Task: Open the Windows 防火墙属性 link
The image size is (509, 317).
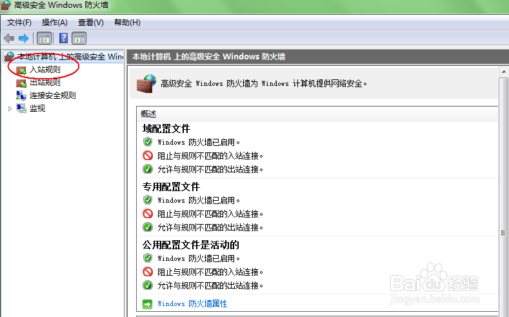Action: coord(192,303)
